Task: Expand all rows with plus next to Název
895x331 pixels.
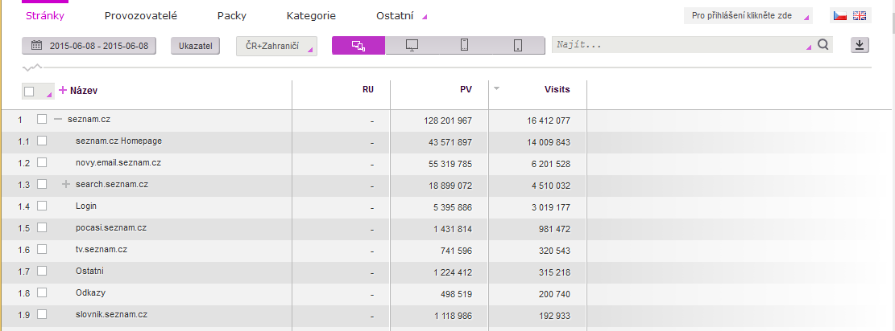Action: point(63,91)
